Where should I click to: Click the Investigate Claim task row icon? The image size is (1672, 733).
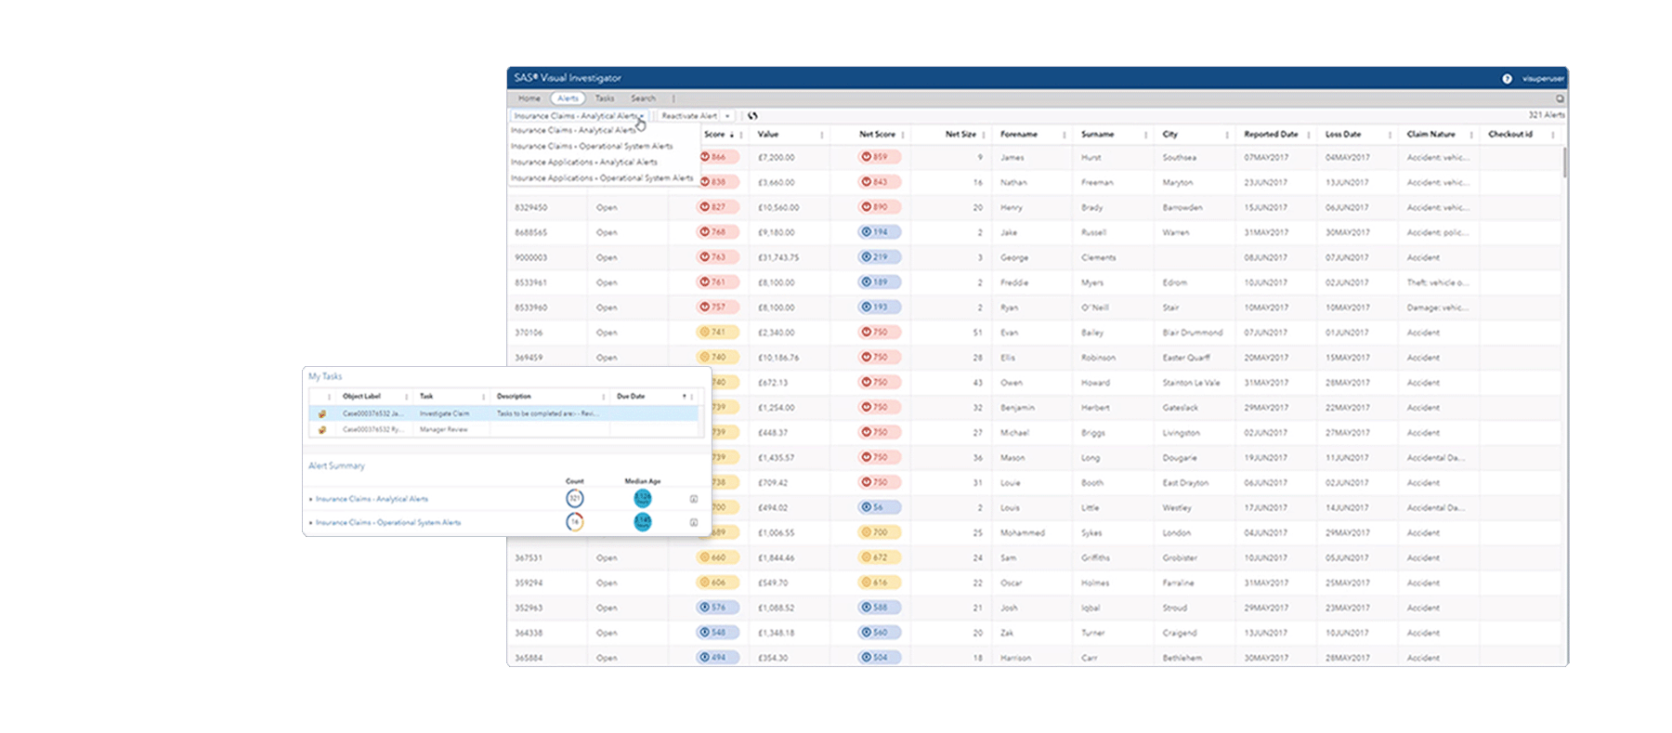tap(322, 413)
